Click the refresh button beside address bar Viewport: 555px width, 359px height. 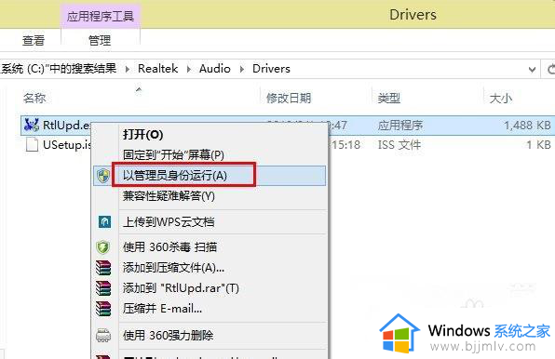(550, 69)
